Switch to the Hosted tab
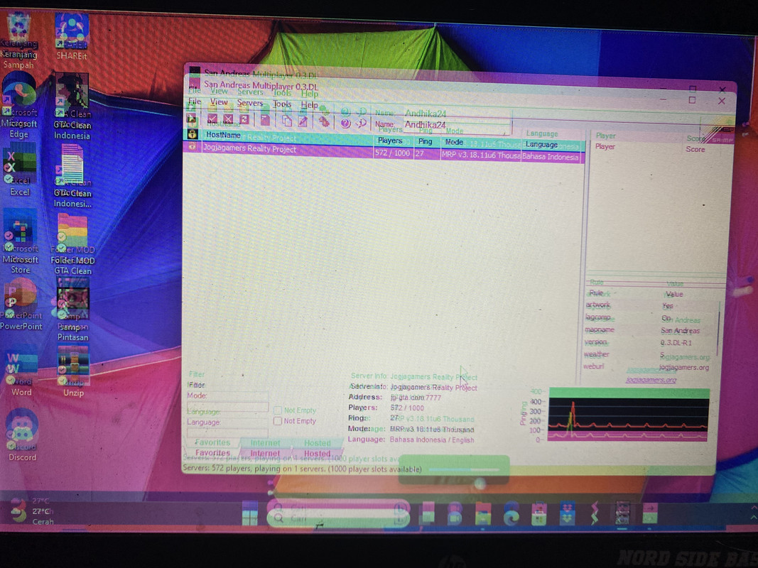Viewport: 758px width, 568px height. (317, 454)
